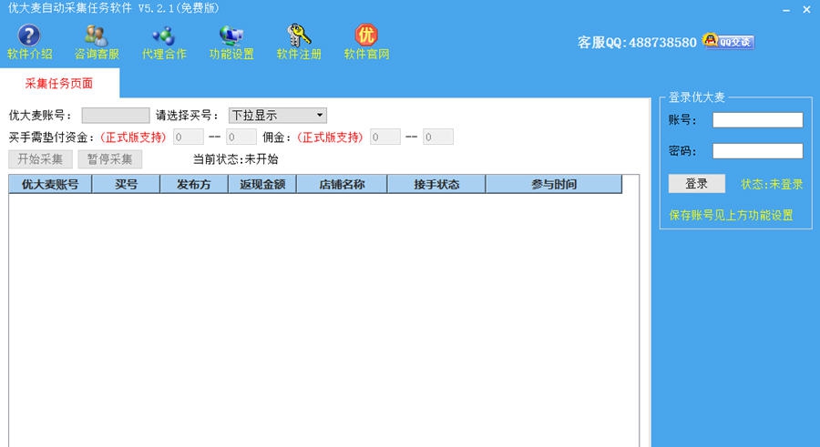This screenshot has width=820, height=447.
Task: Click the 暂停采集 button
Action: pos(110,159)
